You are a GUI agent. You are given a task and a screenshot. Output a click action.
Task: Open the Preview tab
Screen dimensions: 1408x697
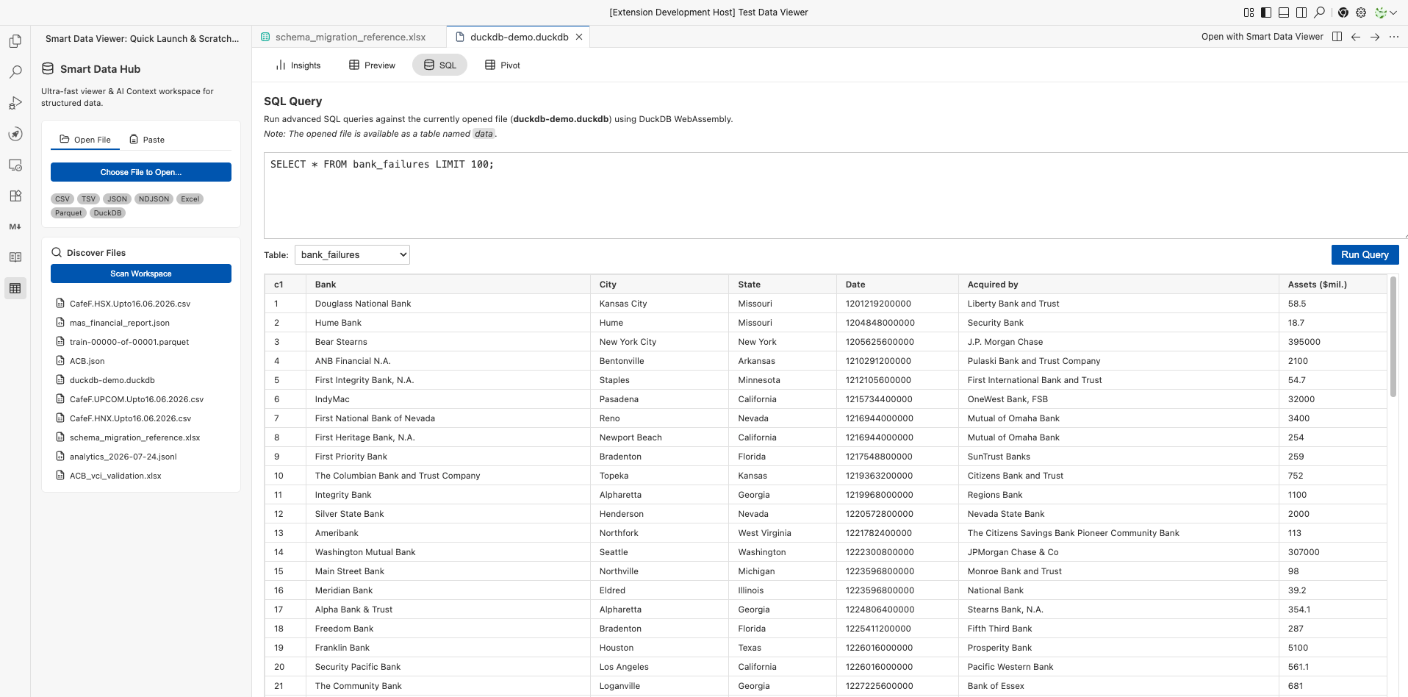point(372,65)
